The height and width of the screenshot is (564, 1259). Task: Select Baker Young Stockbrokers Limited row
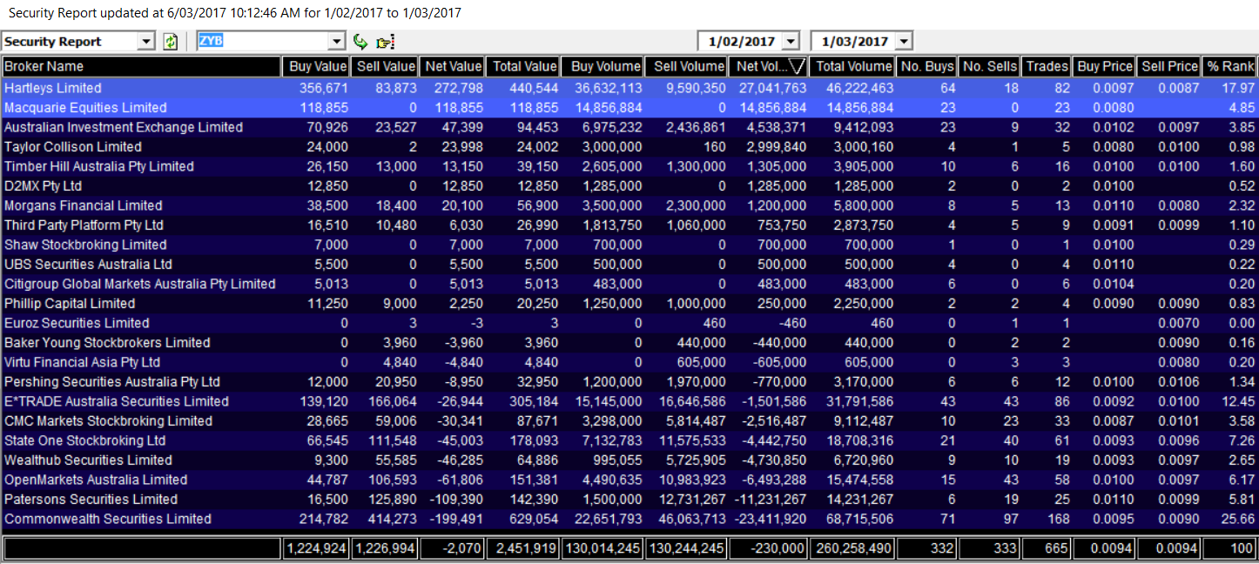[x=629, y=343]
